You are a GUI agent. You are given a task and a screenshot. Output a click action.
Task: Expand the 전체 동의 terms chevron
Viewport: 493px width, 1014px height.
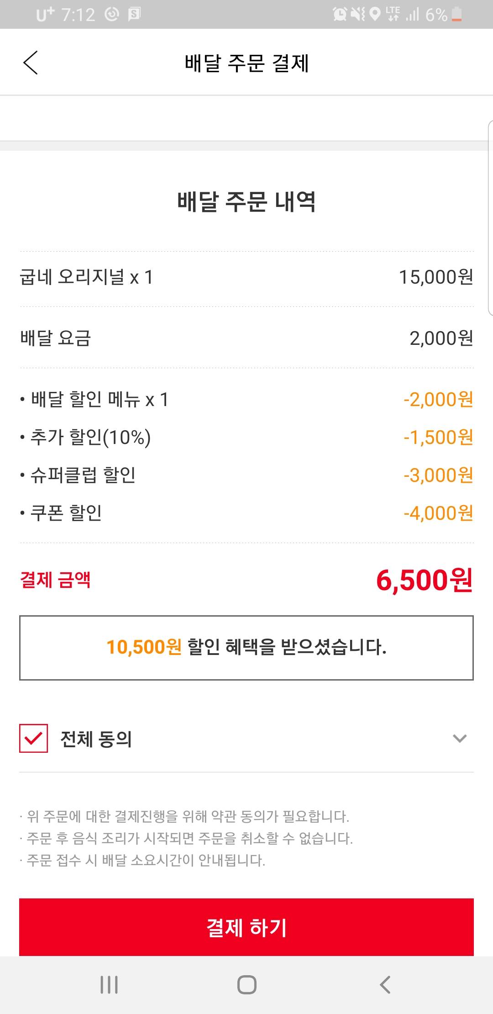(459, 738)
